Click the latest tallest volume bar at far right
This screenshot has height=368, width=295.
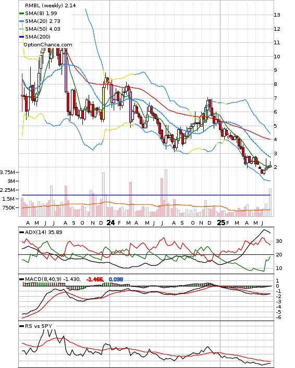click(270, 202)
